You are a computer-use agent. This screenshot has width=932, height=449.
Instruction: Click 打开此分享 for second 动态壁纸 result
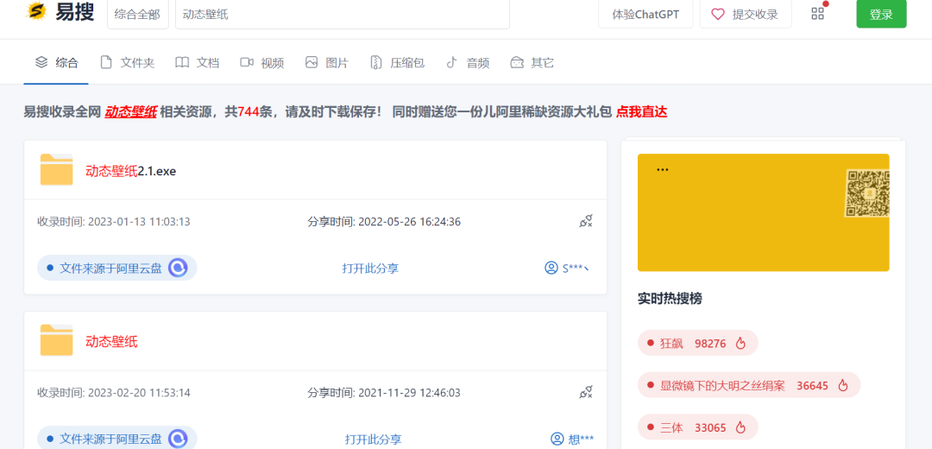coord(374,440)
